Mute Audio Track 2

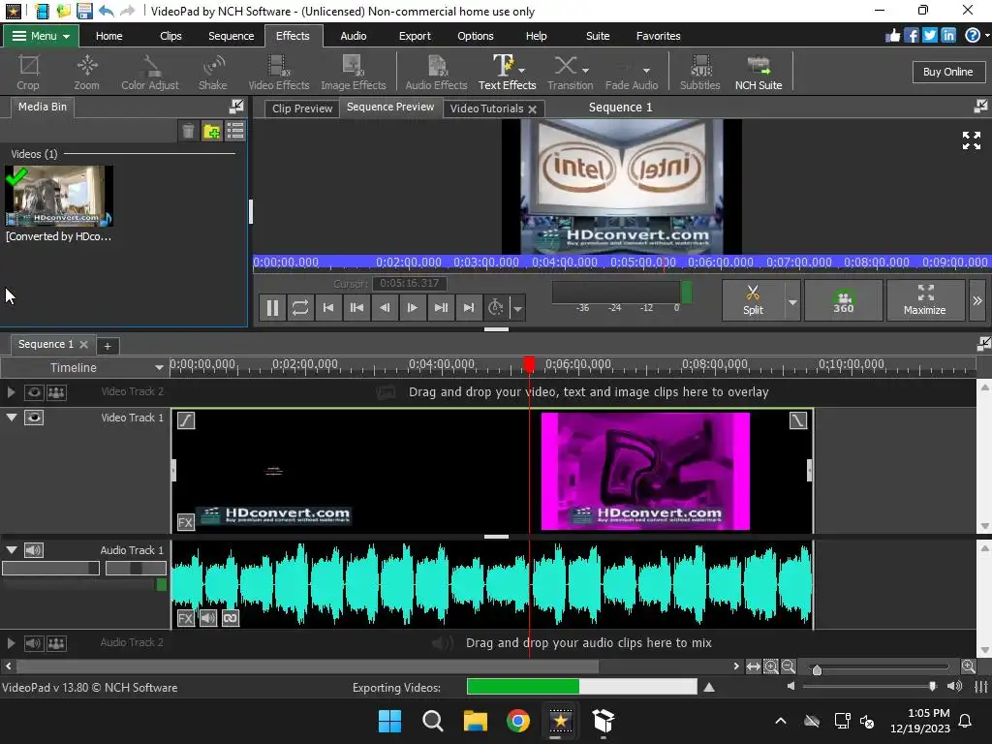point(34,643)
